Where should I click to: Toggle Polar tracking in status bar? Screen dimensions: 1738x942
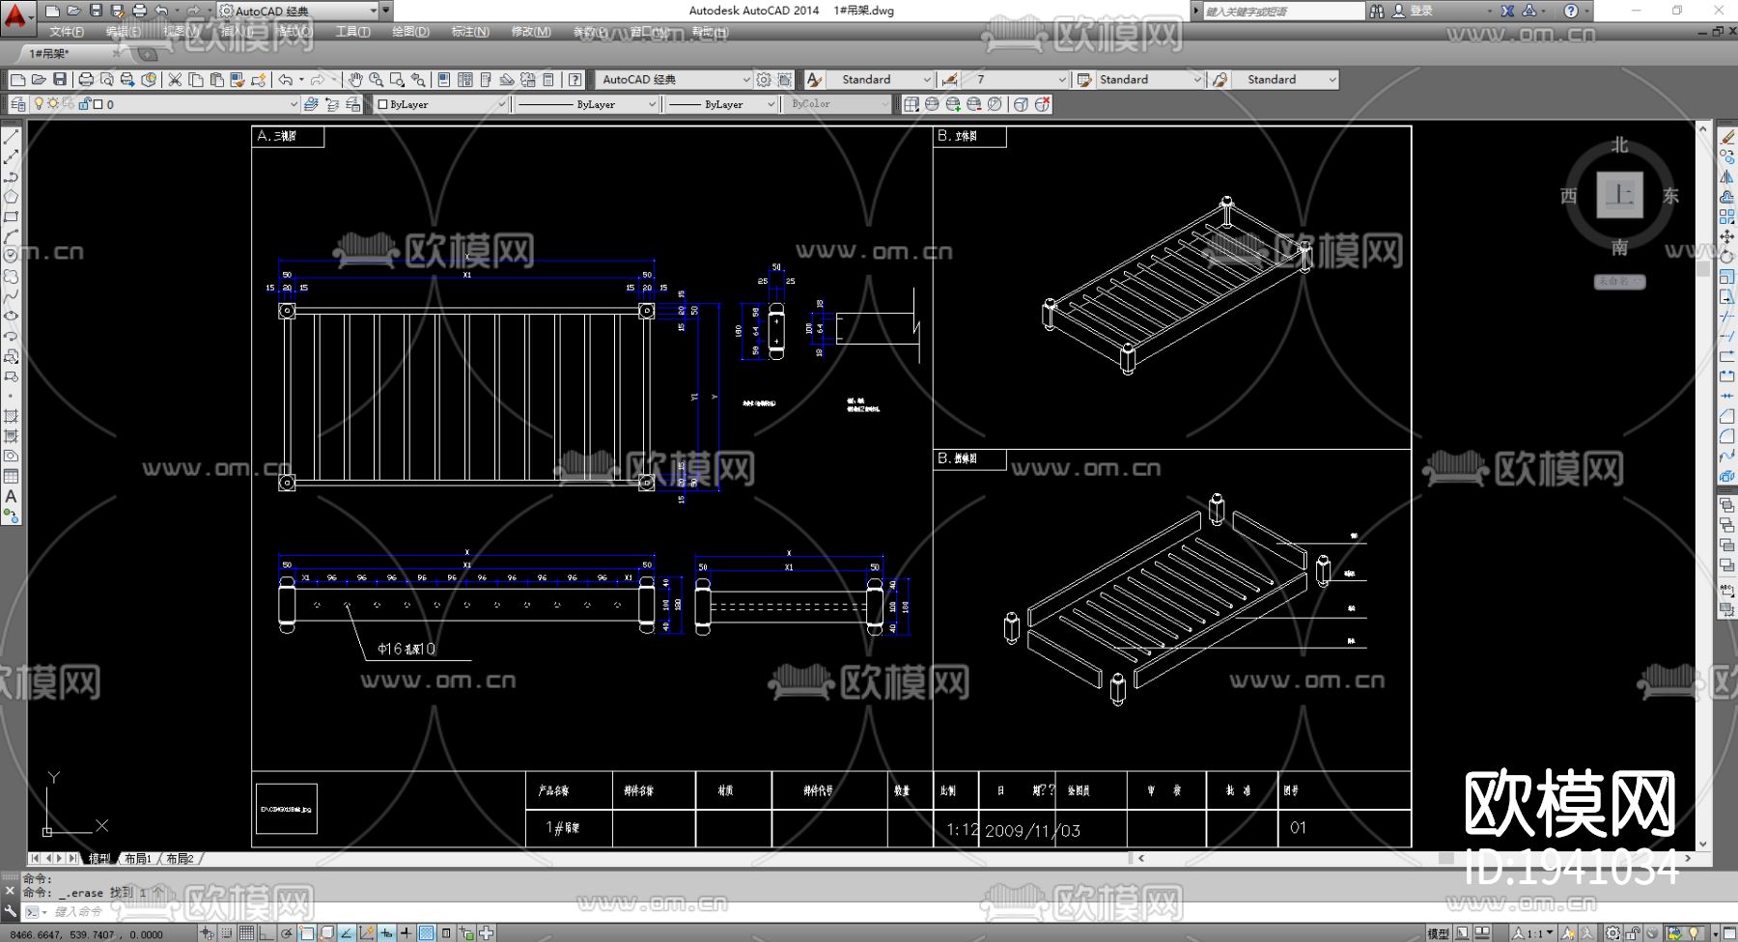pyautogui.click(x=287, y=932)
